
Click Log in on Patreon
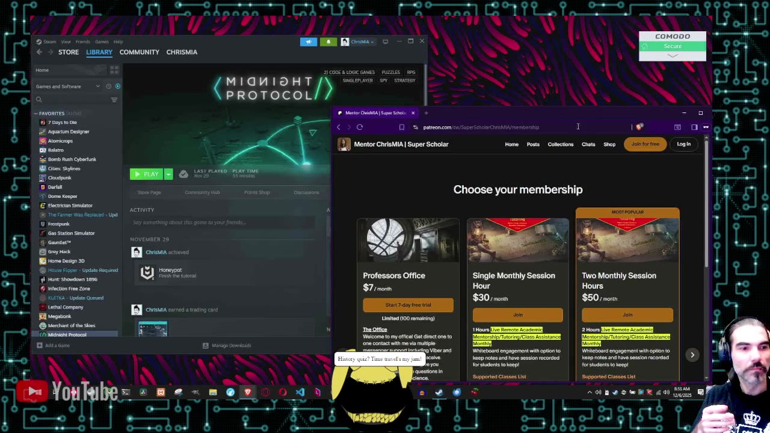point(684,144)
